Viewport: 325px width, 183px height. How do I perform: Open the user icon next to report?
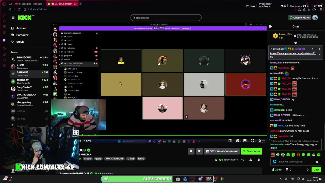[x=259, y=160]
